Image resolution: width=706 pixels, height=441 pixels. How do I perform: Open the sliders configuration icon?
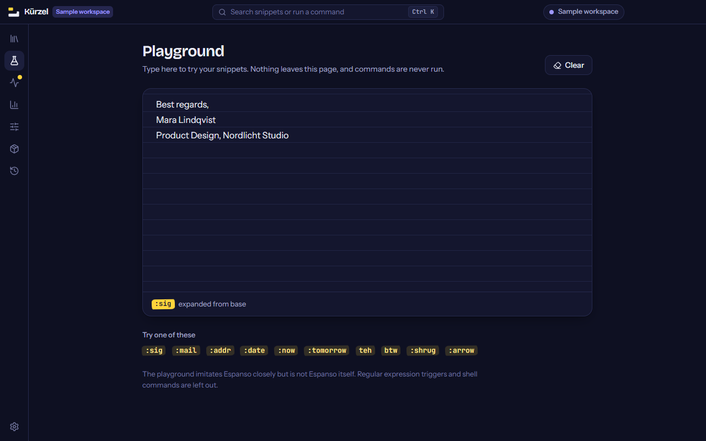tap(14, 127)
